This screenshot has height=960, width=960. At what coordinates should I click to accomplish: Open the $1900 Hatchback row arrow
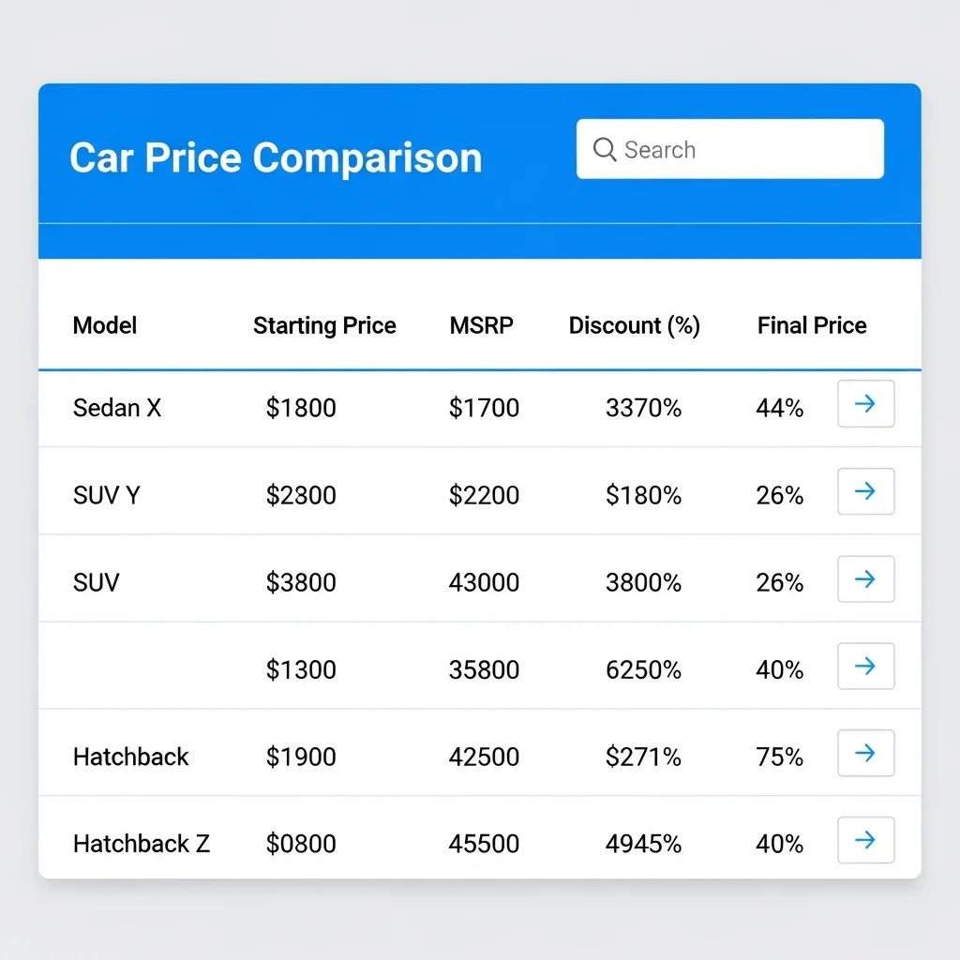[x=865, y=753]
